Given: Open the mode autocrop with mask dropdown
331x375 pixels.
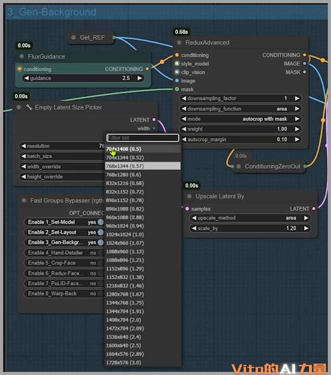Looking at the screenshot, I should coord(240,119).
